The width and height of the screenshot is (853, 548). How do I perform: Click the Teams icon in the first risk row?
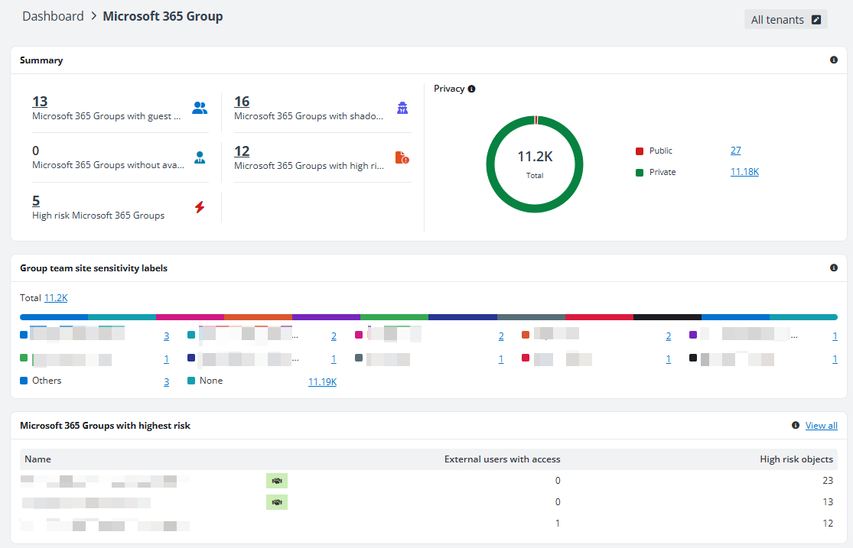tap(277, 481)
